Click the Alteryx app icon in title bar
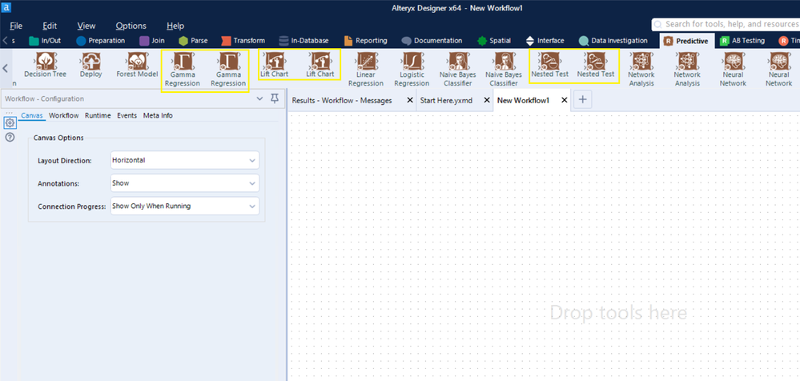The width and height of the screenshot is (800, 381). point(6,8)
